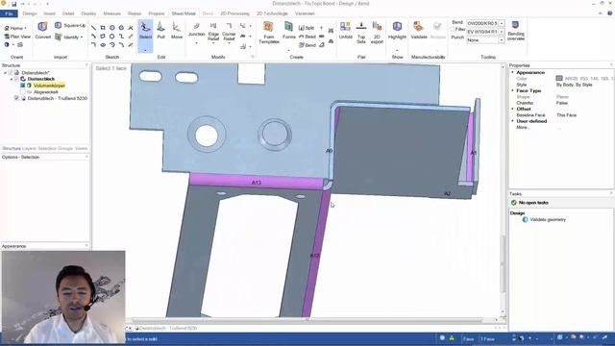Click the viewport vertical scrollbar

[x=503, y=264]
